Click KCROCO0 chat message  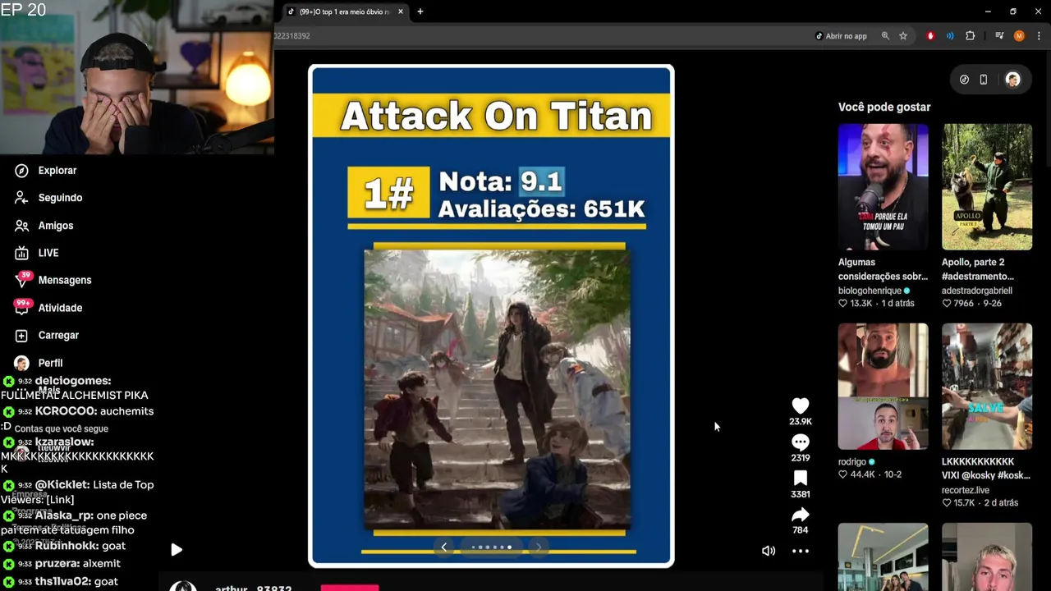pyautogui.click(x=77, y=418)
